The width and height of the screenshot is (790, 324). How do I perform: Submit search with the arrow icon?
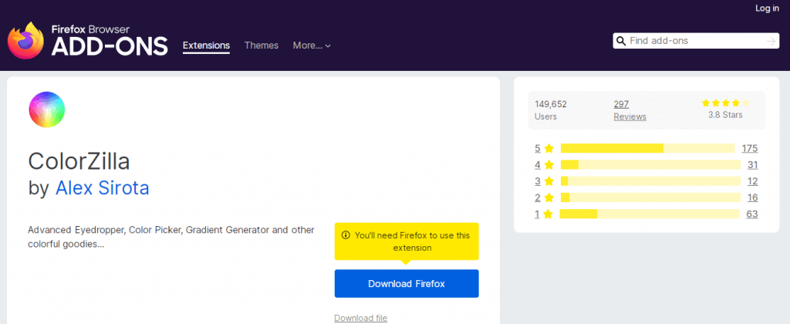(x=771, y=41)
